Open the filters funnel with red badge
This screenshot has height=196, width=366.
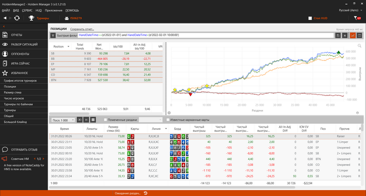point(357,18)
